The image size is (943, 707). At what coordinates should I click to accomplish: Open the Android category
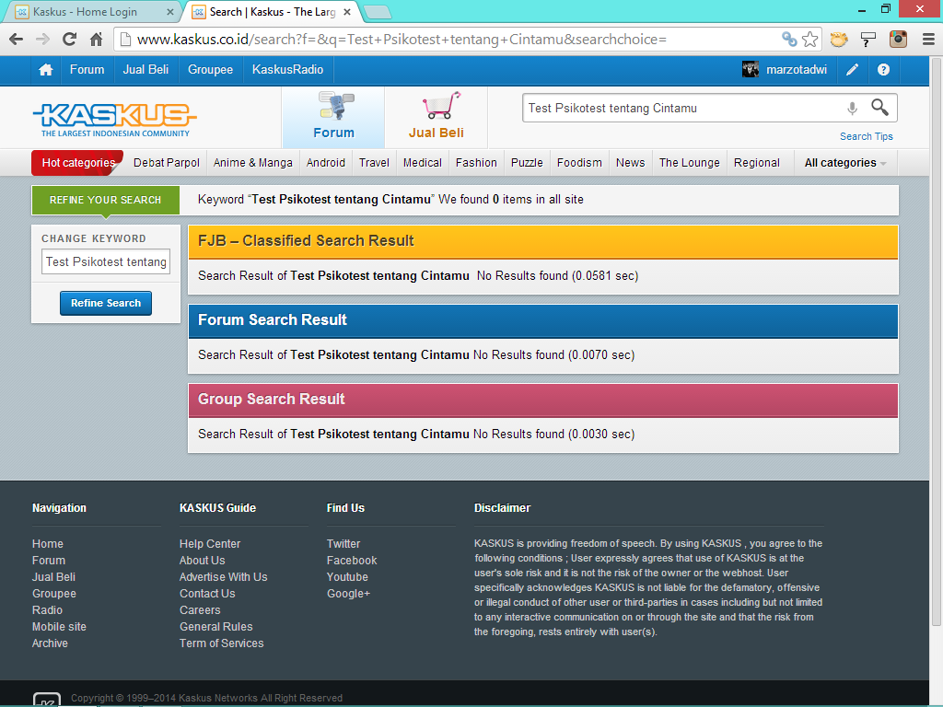tap(325, 163)
